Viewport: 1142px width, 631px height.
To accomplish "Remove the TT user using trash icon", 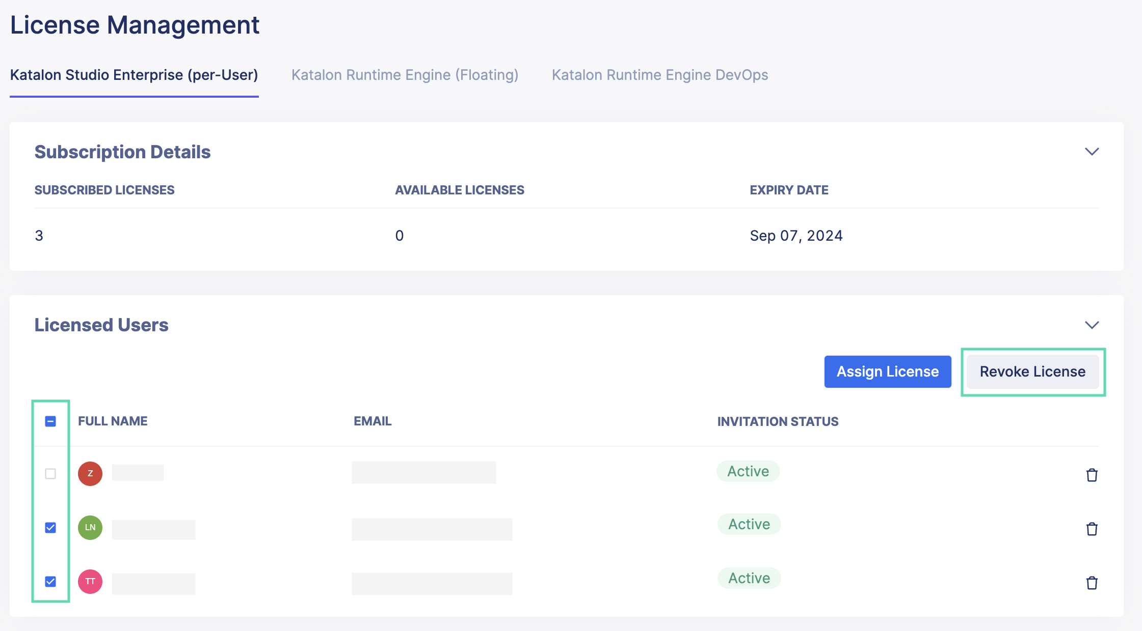I will (x=1093, y=583).
